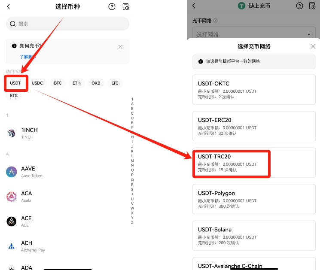Open history icon on 链上充币 screen
320x270 pixels.
tap(312, 6)
